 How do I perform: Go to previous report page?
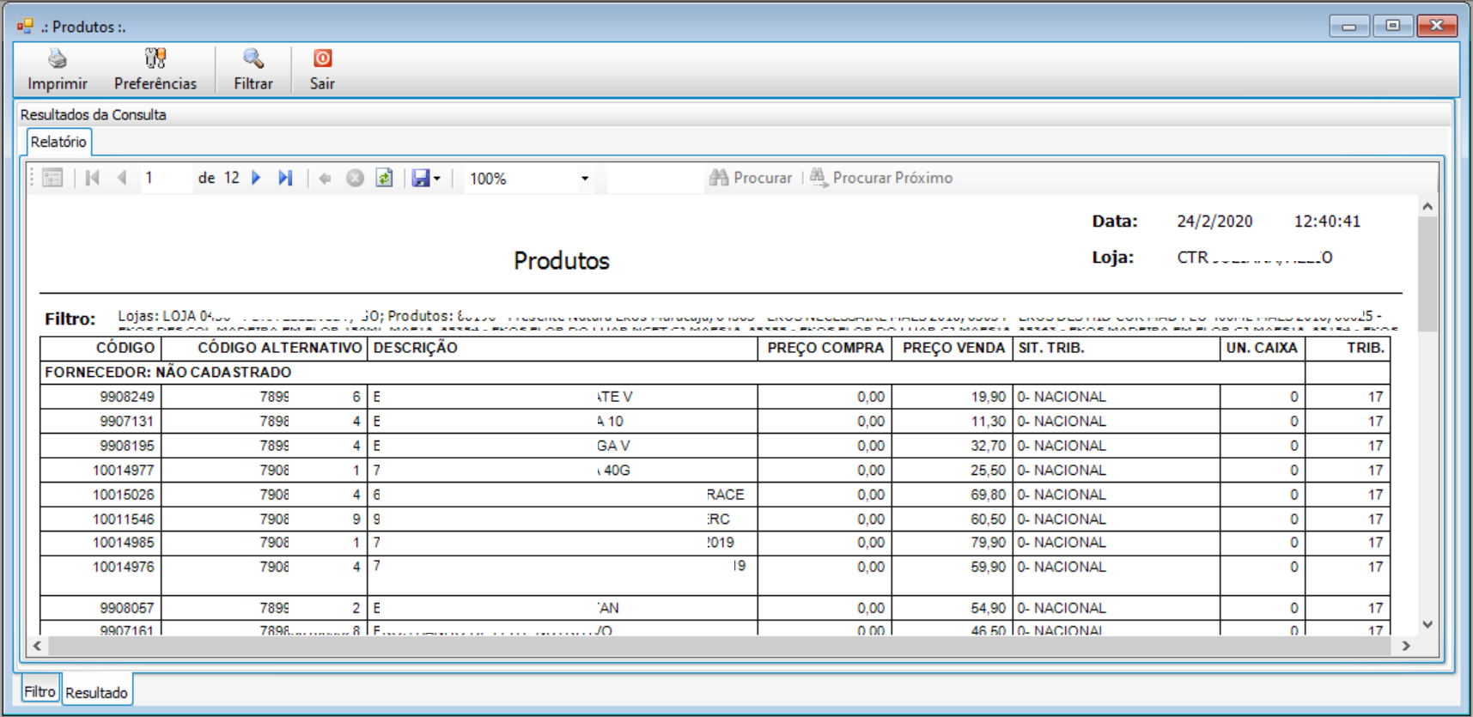coord(122,178)
